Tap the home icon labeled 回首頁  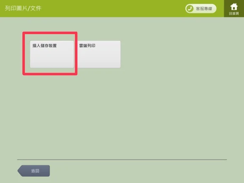click(234, 9)
